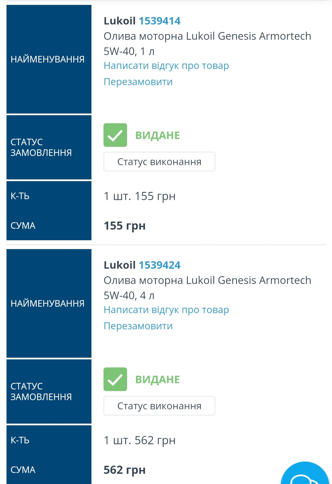Click the bold 155 грн total
The height and width of the screenshot is (484, 332).
(x=124, y=226)
